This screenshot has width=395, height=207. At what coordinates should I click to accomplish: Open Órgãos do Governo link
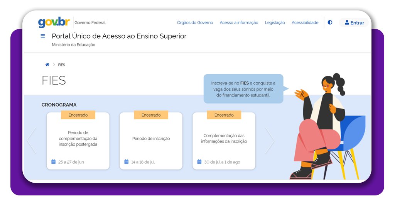(195, 23)
